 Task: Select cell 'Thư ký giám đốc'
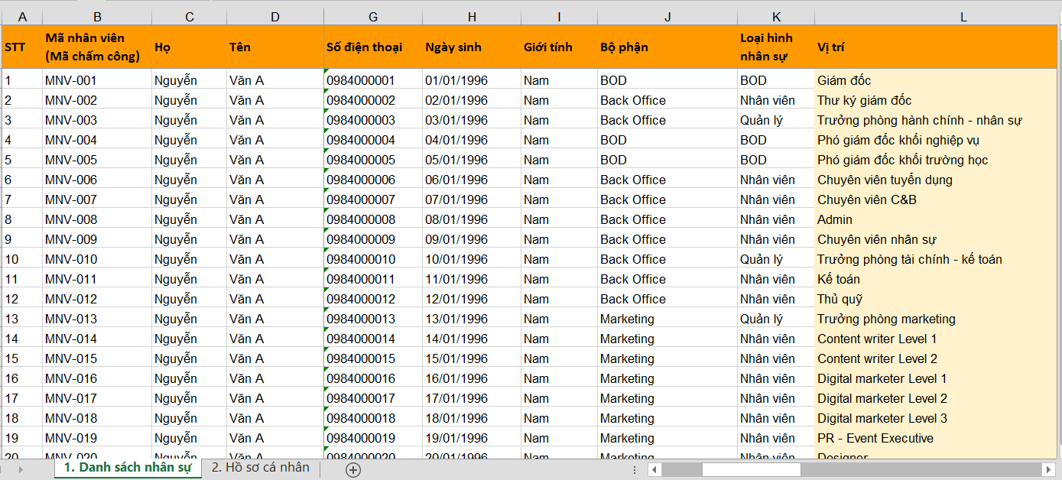click(936, 100)
